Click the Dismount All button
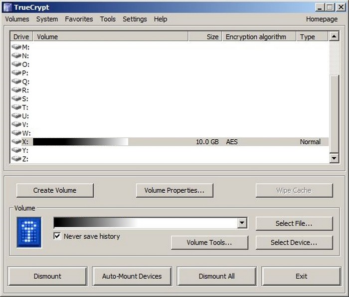The width and height of the screenshot is (349, 297). click(x=216, y=276)
